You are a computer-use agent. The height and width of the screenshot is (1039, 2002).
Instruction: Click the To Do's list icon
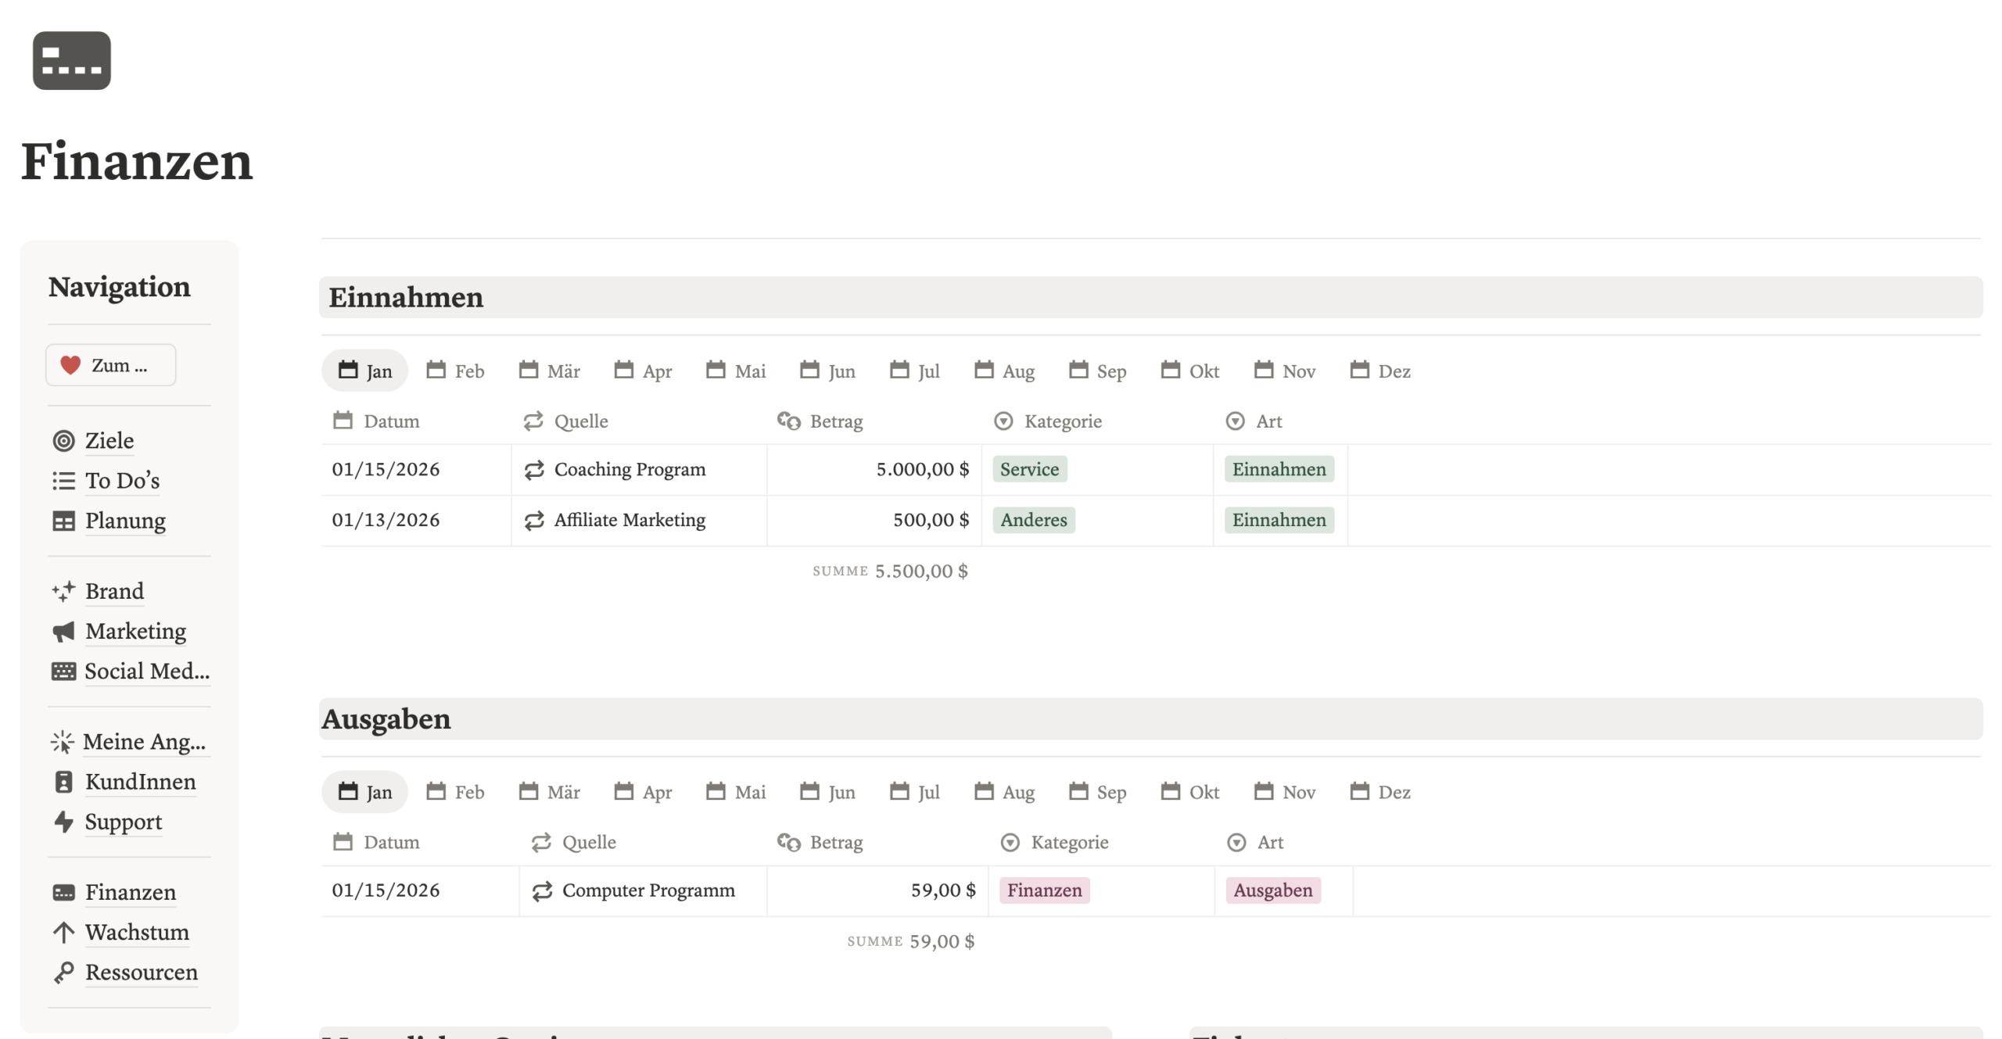coord(63,481)
